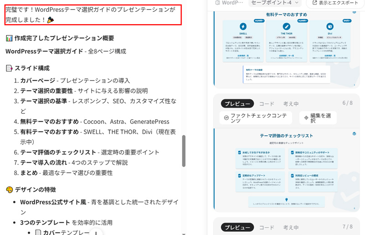Click the party popper emoji after 完成しました
The image size is (365, 235).
pos(50,20)
